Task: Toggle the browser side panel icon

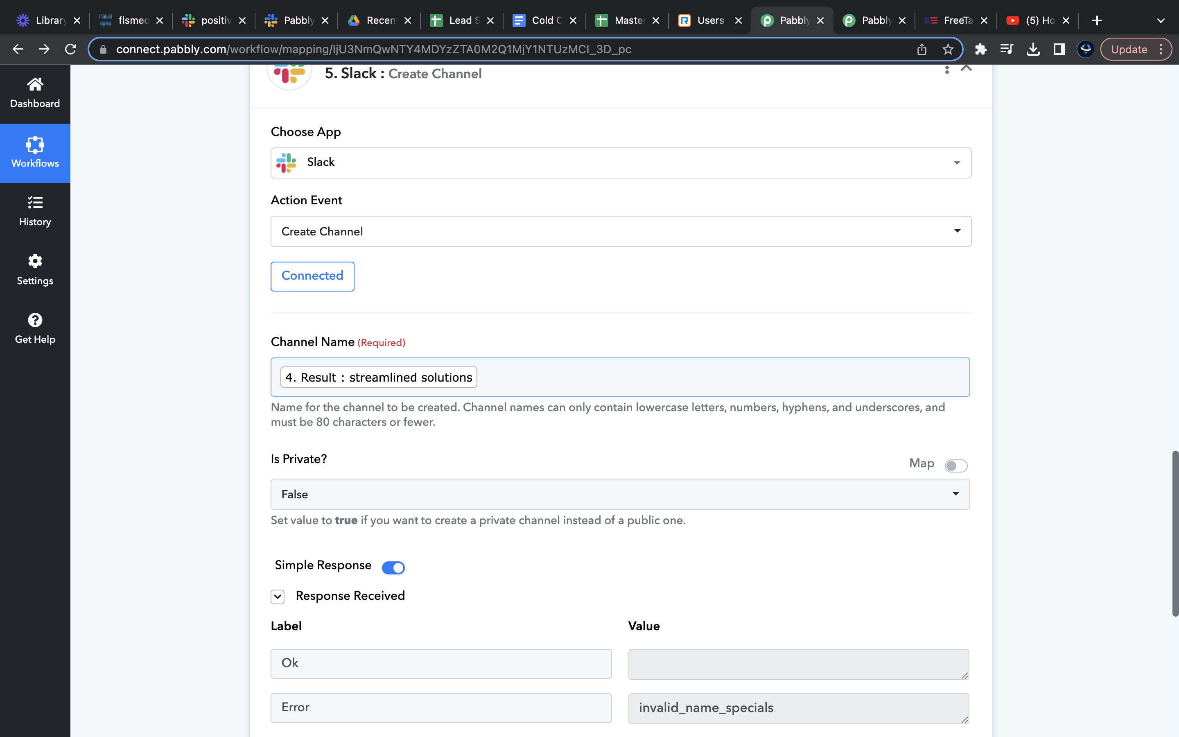Action: 1059,49
